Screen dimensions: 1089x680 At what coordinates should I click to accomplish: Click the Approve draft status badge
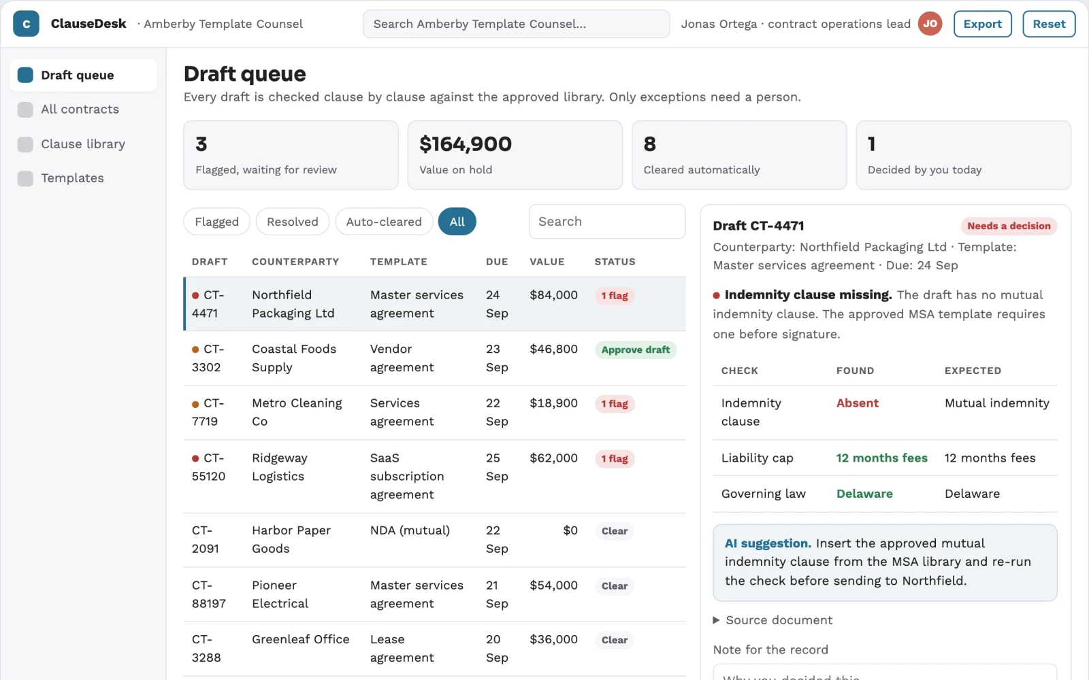coord(636,350)
